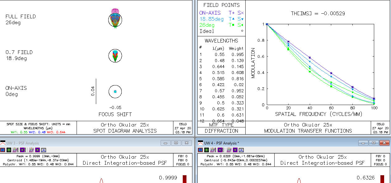Click the TH[IMS] = -0.00529 text
Screen dimensions: 391x183
318,13
